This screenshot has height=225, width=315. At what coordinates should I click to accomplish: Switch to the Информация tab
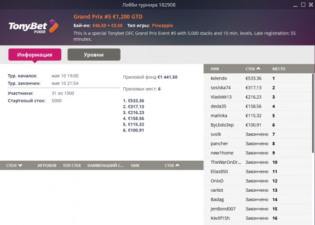coord(35,55)
